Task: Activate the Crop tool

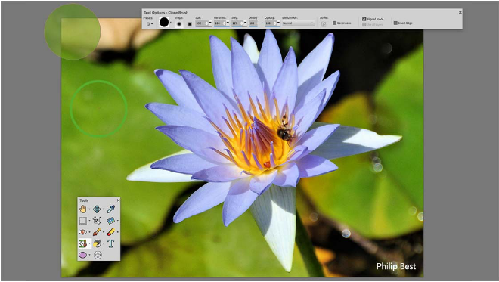Action: 97,221
